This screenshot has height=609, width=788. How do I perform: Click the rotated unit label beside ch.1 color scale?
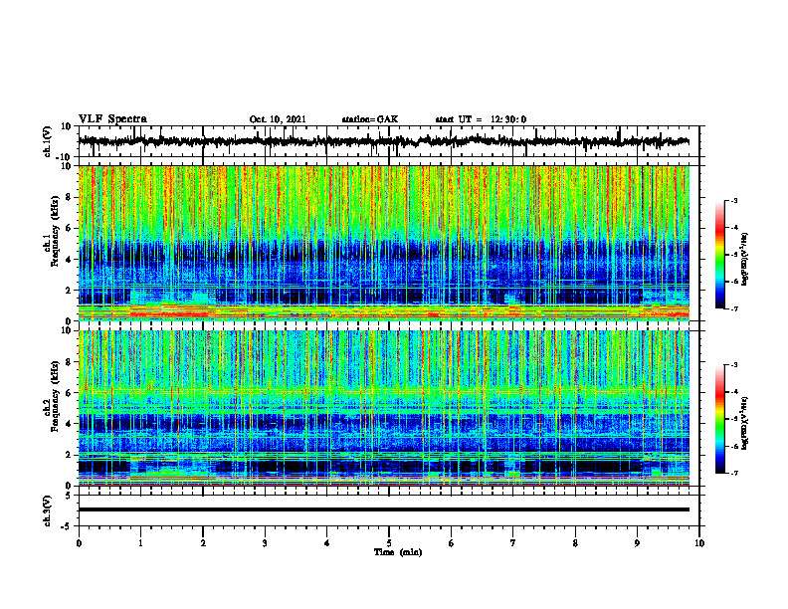pos(745,260)
